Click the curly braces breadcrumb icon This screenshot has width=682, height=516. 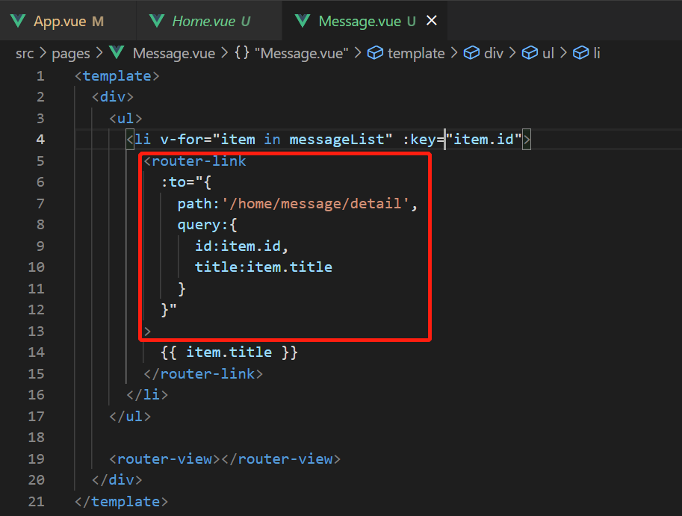(242, 52)
